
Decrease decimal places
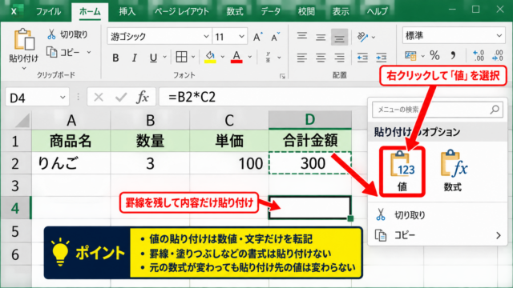coord(497,55)
